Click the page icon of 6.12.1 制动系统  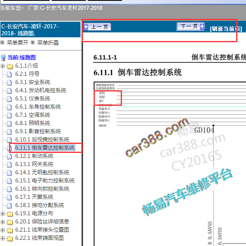click(9, 156)
